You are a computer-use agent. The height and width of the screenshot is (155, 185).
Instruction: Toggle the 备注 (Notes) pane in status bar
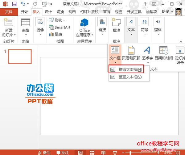pyautogui.click(x=44, y=153)
